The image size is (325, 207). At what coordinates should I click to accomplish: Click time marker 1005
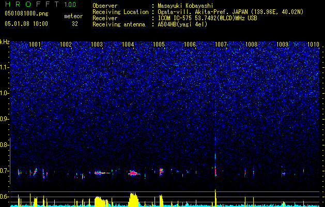point(159,44)
